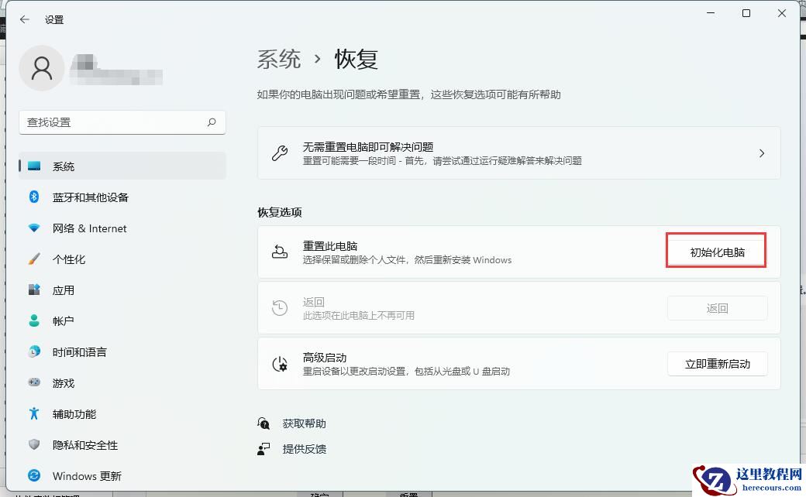The width and height of the screenshot is (806, 497).
Task: Click the 初始化电脑 button
Action: pos(715,250)
